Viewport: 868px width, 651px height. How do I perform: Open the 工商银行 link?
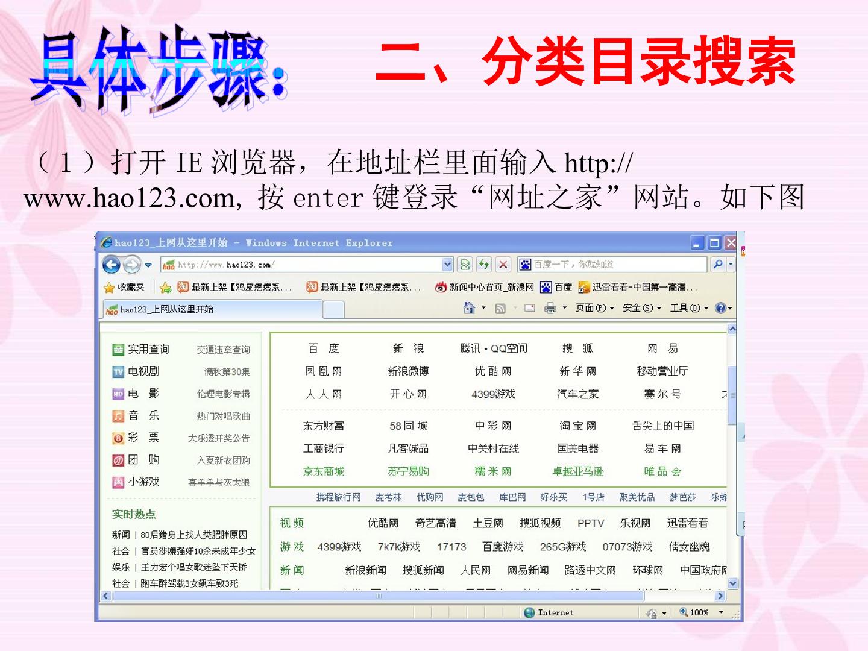point(324,448)
